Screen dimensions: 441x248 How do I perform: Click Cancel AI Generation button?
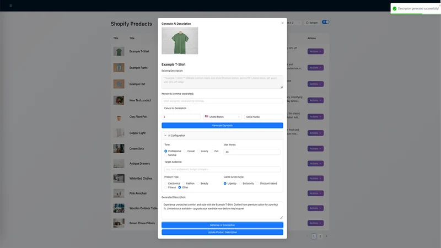click(175, 108)
